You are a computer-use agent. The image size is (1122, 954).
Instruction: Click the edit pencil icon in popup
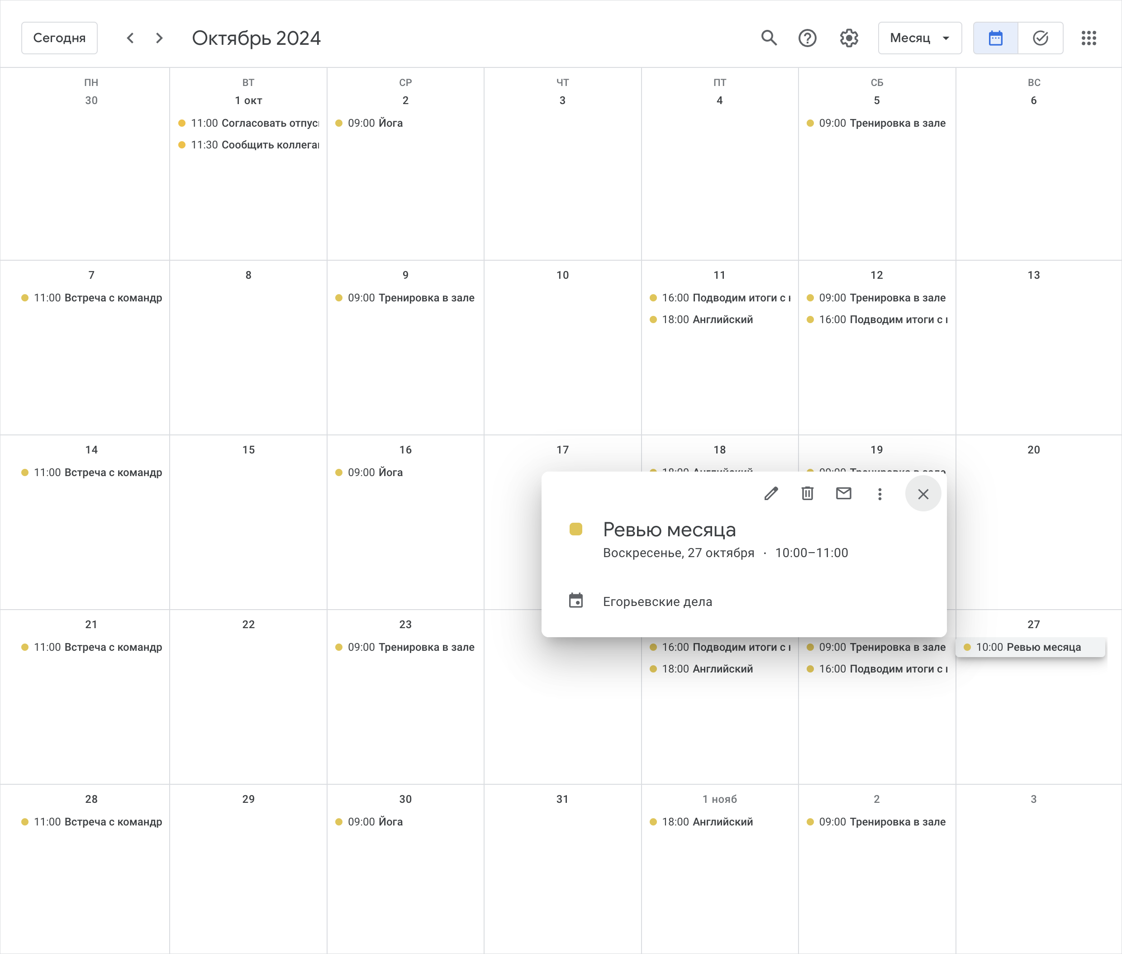[x=771, y=493]
